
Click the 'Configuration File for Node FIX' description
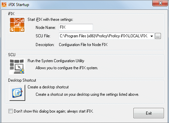coord(83,45)
